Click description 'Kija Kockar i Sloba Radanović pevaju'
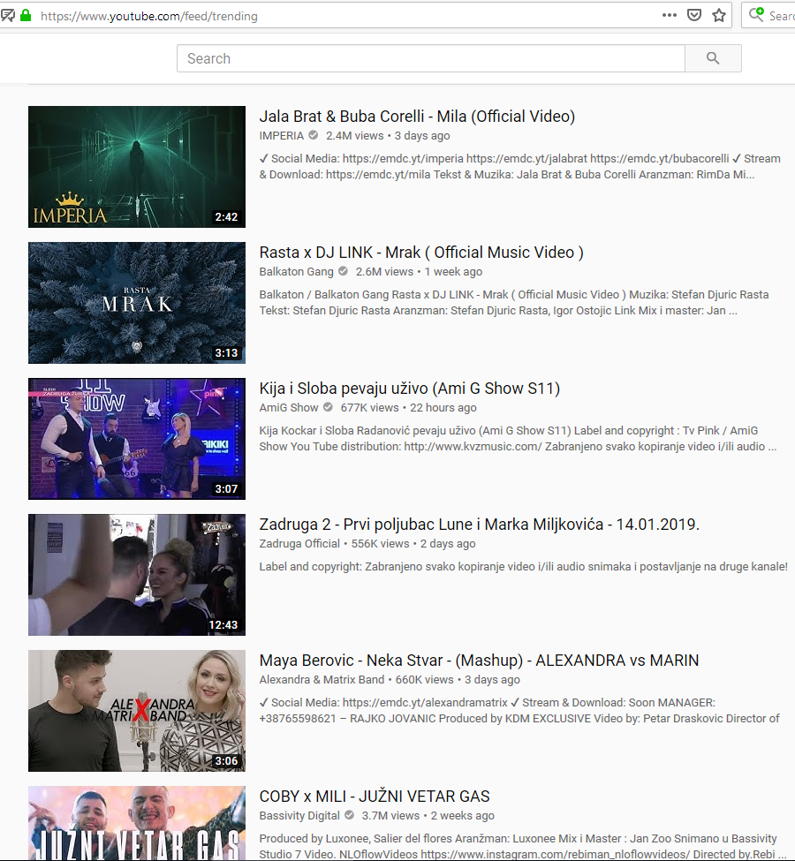The image size is (795, 861). (518, 439)
